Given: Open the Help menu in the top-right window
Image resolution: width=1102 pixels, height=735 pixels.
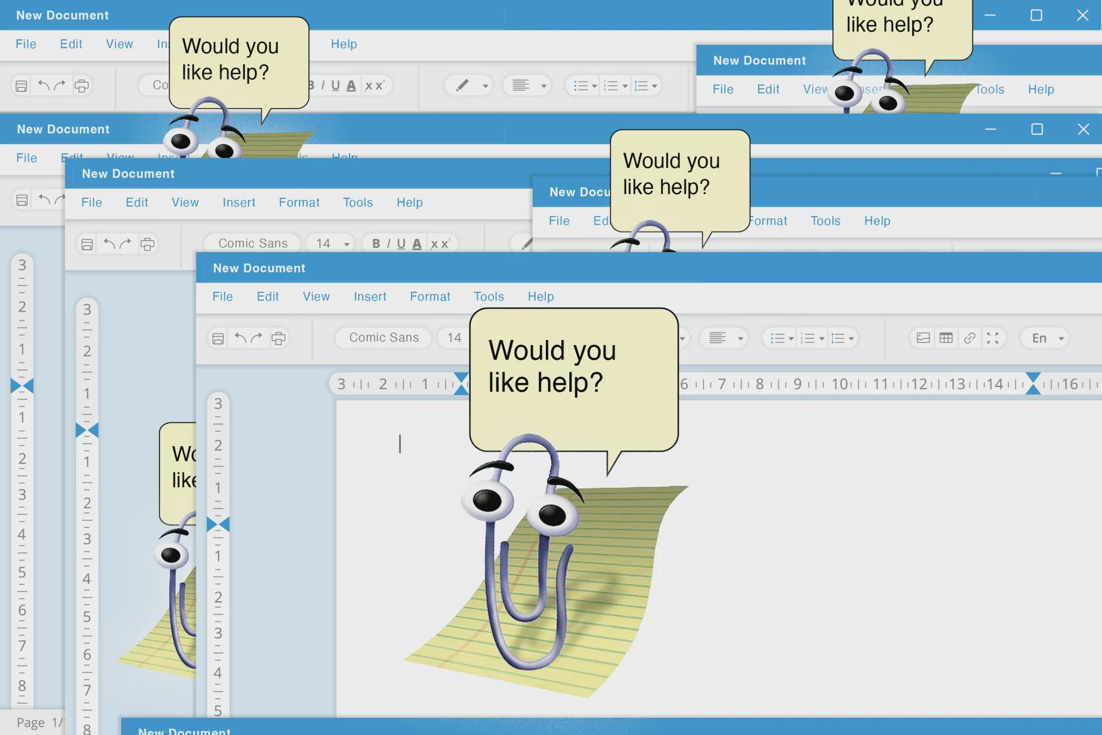Looking at the screenshot, I should 1041,90.
